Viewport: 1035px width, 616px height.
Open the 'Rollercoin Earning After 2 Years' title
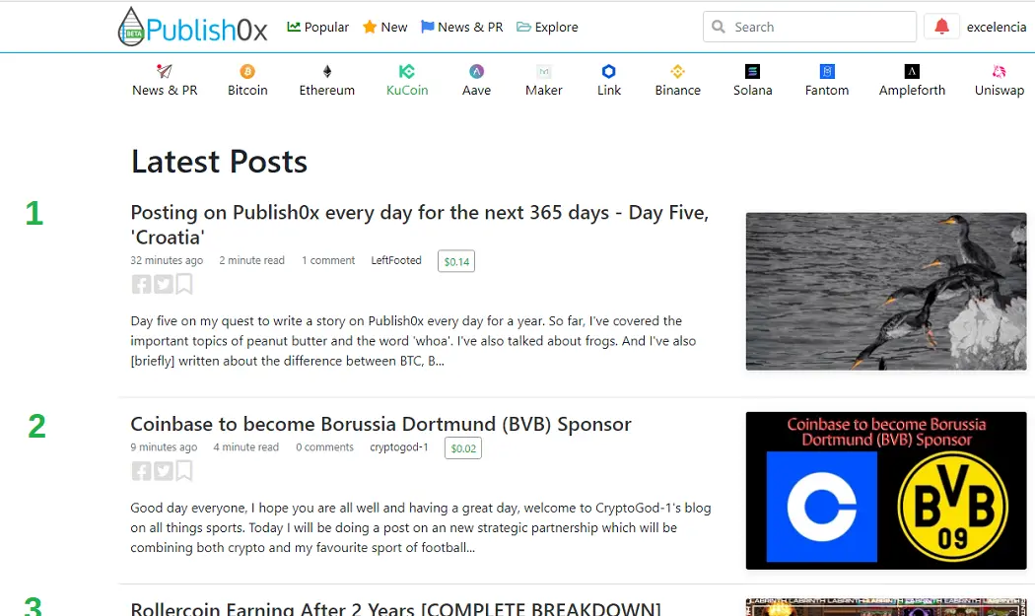coord(395,608)
